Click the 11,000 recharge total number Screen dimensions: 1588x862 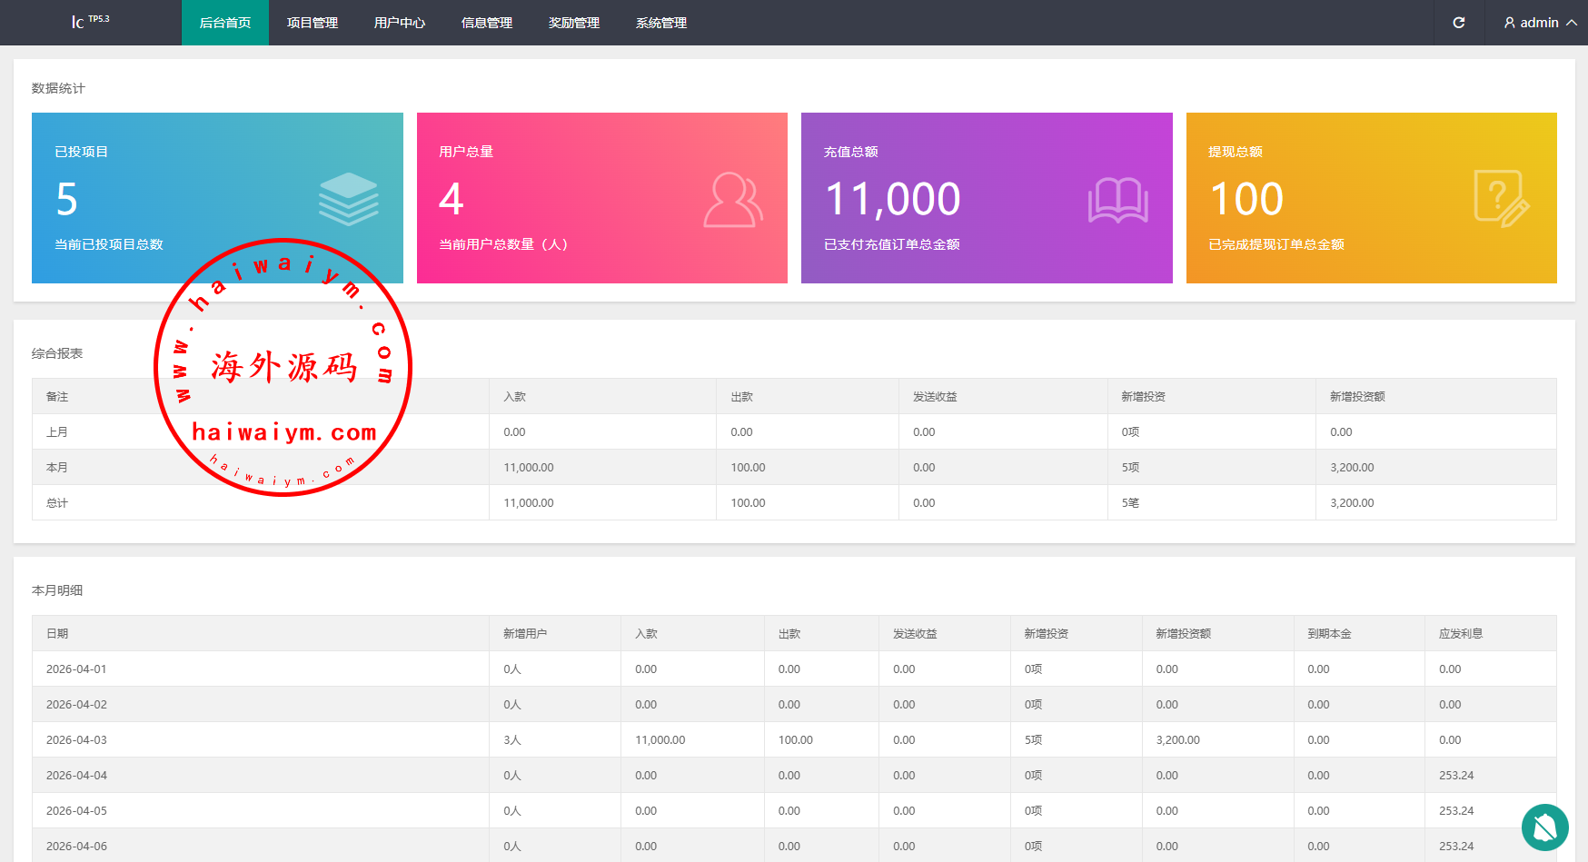(x=892, y=199)
